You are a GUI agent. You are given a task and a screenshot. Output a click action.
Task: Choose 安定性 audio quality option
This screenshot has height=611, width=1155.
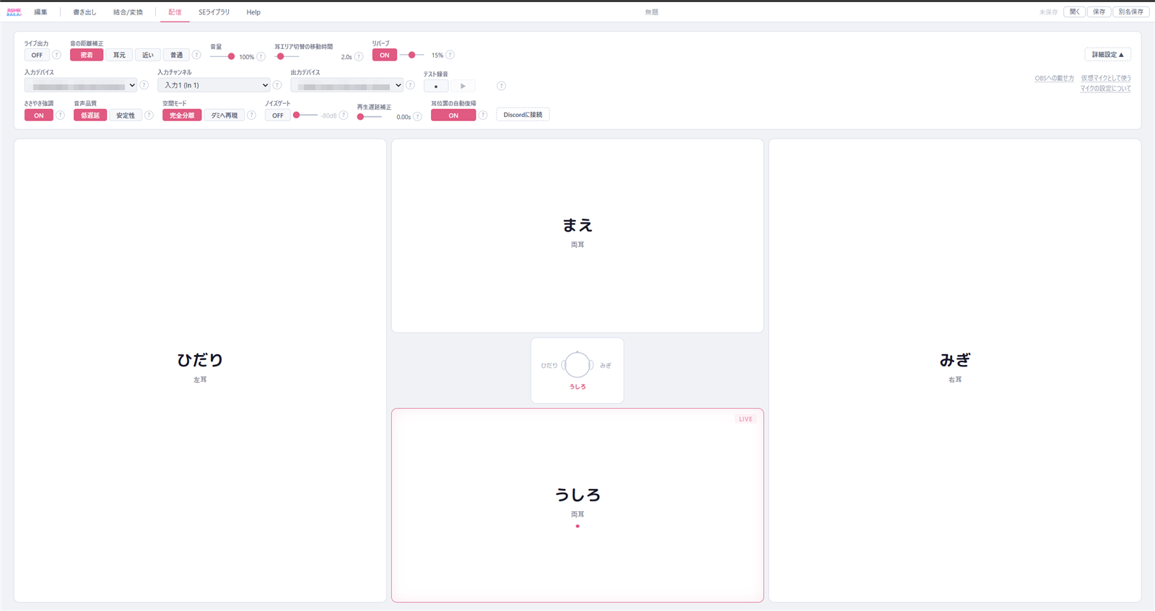pos(126,115)
